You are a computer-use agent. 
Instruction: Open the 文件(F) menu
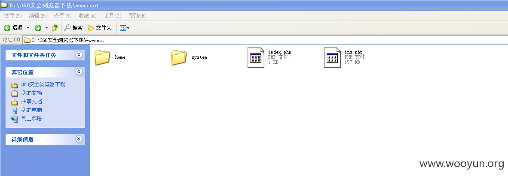13,16
